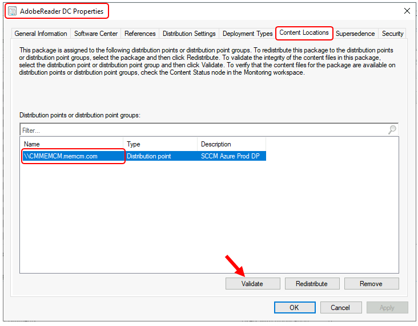418x326 pixels.
Task: Switch to the Security tab
Action: (x=392, y=34)
